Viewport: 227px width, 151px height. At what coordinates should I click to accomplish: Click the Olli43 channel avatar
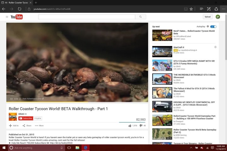click(13, 117)
